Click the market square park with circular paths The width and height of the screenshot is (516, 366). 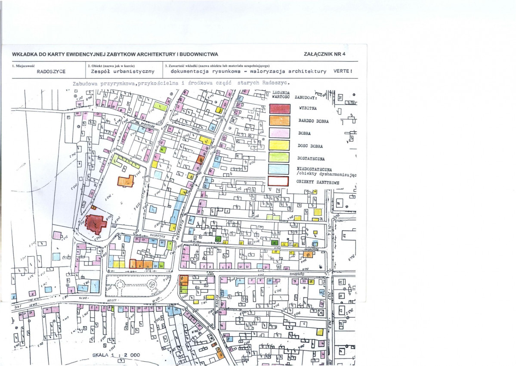click(138, 285)
